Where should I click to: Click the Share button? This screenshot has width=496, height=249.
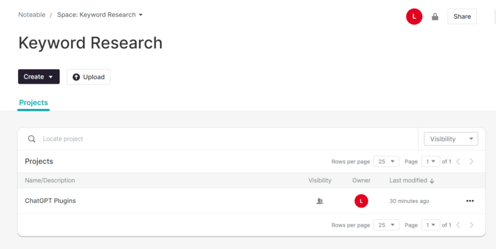point(462,17)
